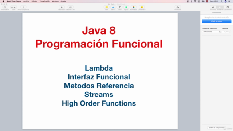Open the Archivo menu

click(26, 1)
